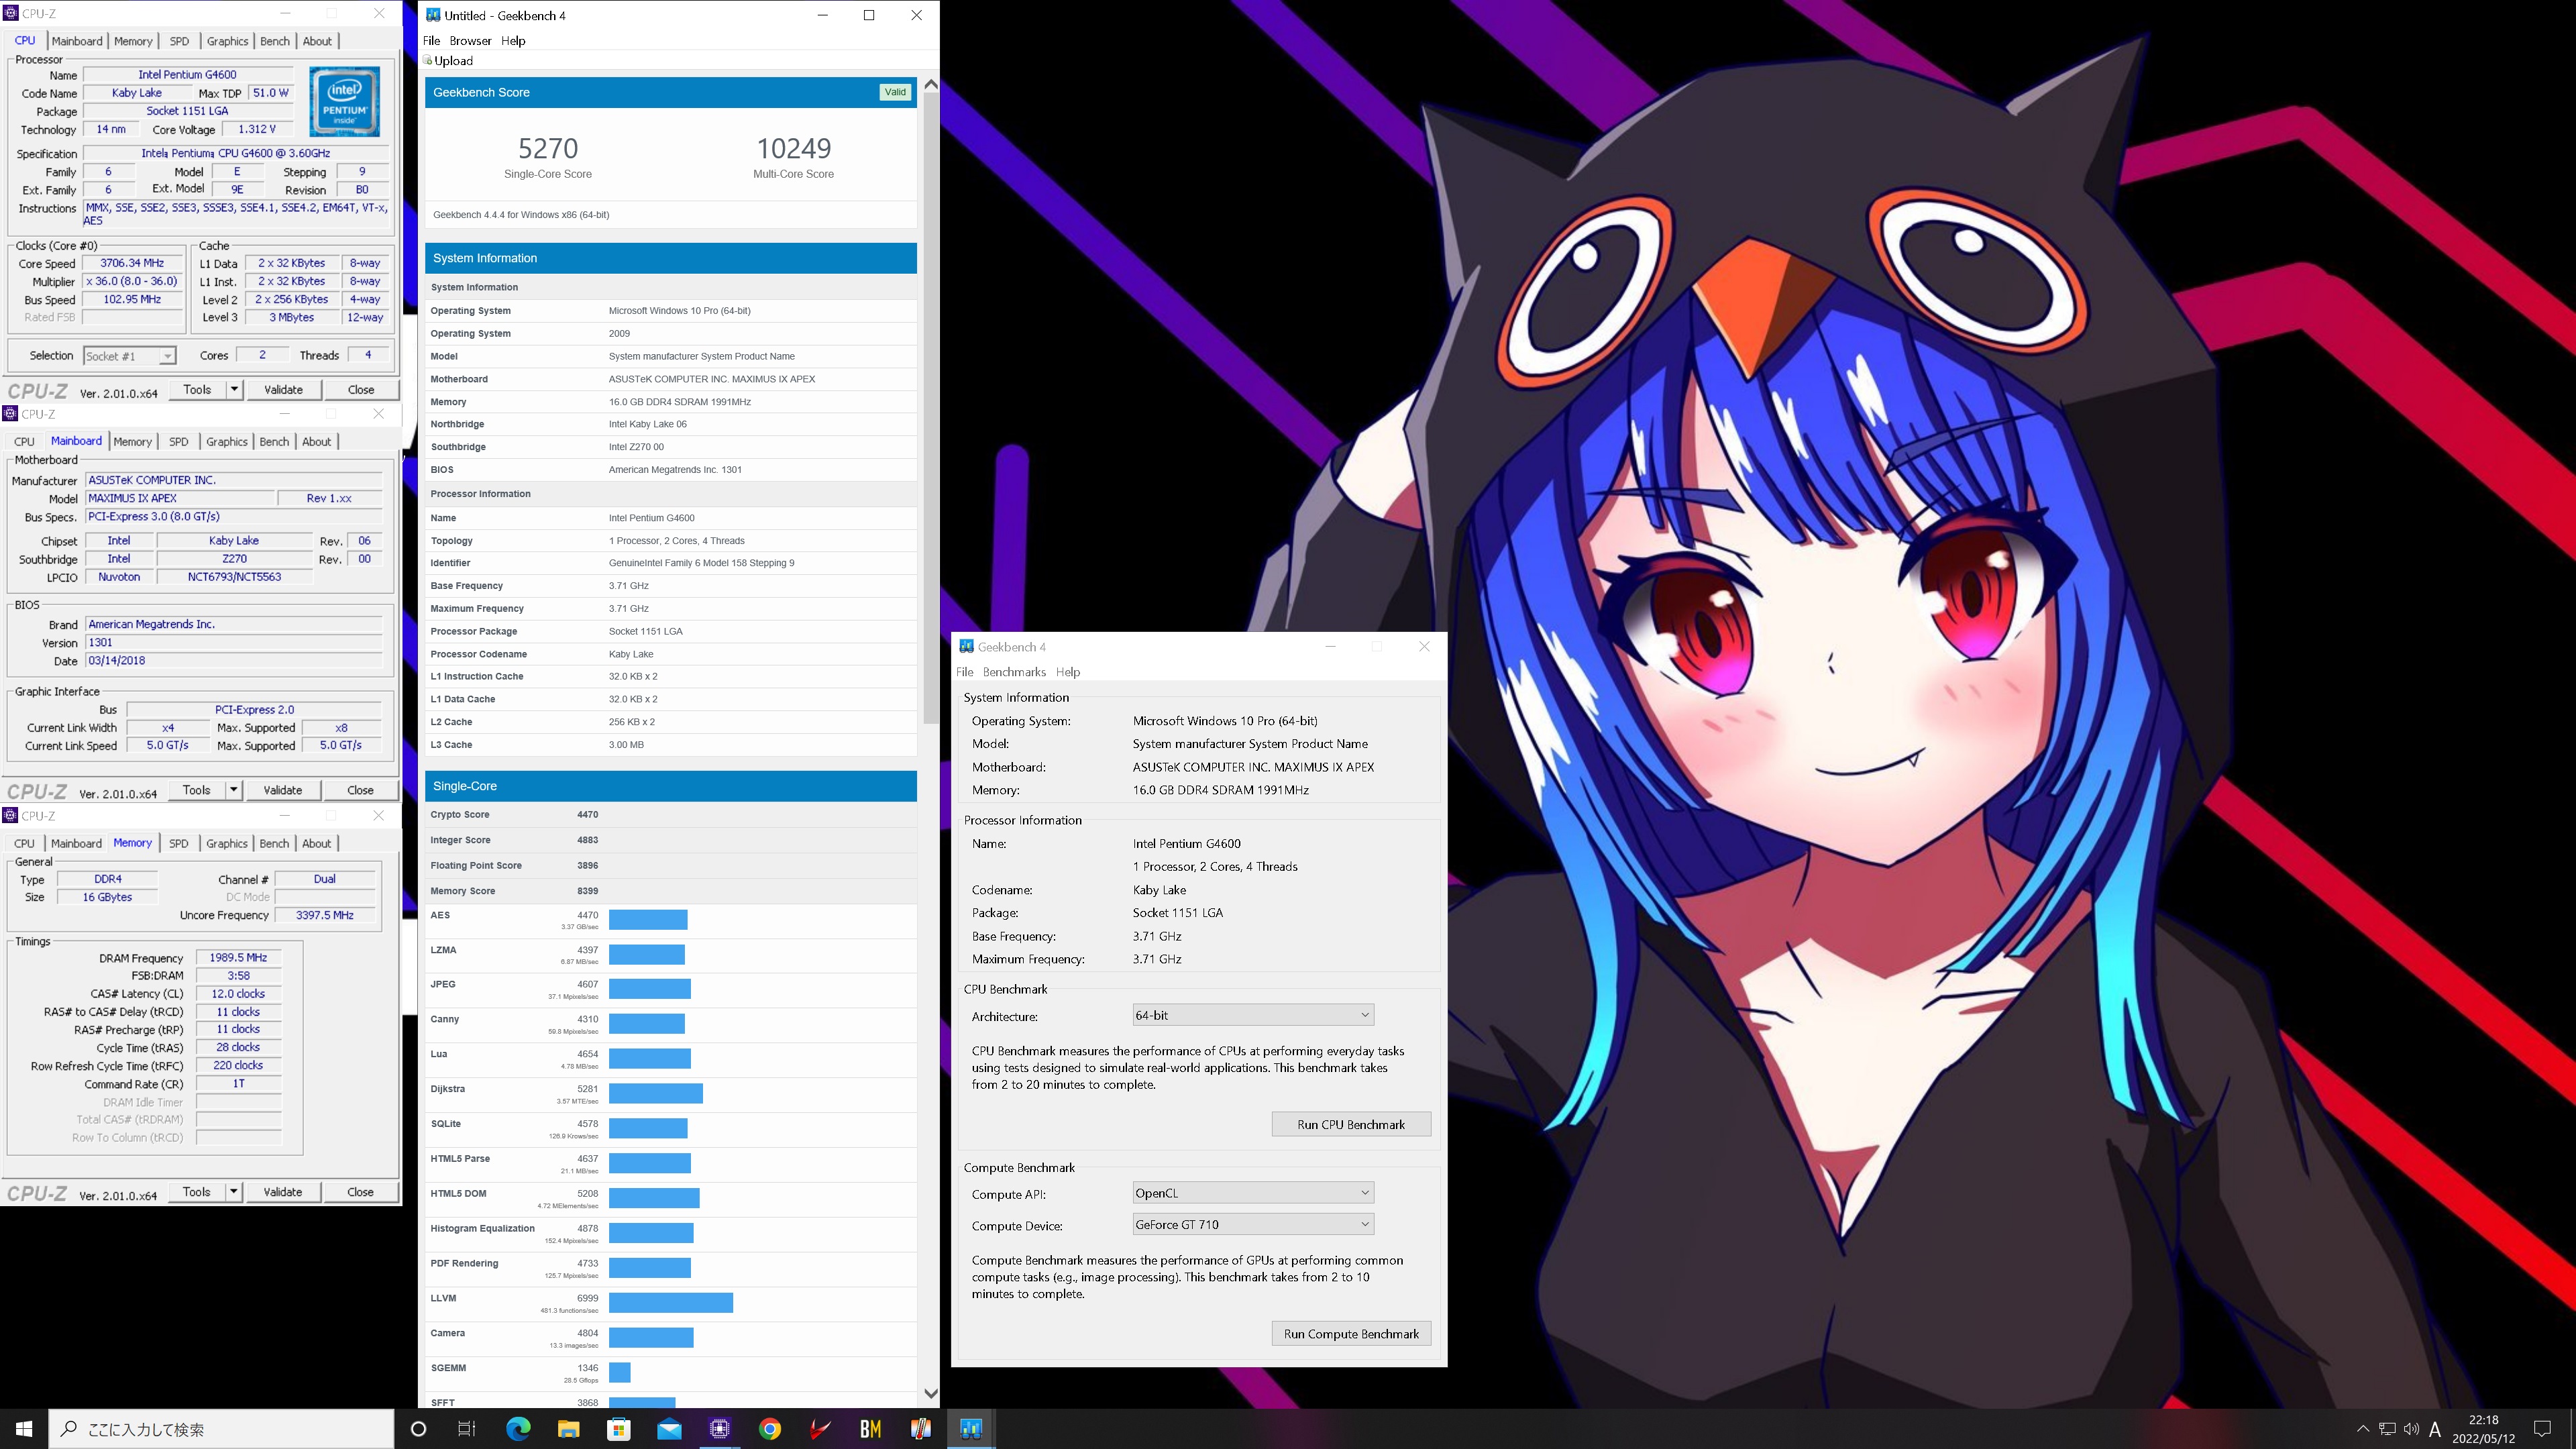Click the CPU-Z title icon in top window
Image resolution: width=2576 pixels, height=1449 pixels.
coord(11,13)
